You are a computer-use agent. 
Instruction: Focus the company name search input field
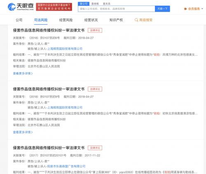[117, 9]
